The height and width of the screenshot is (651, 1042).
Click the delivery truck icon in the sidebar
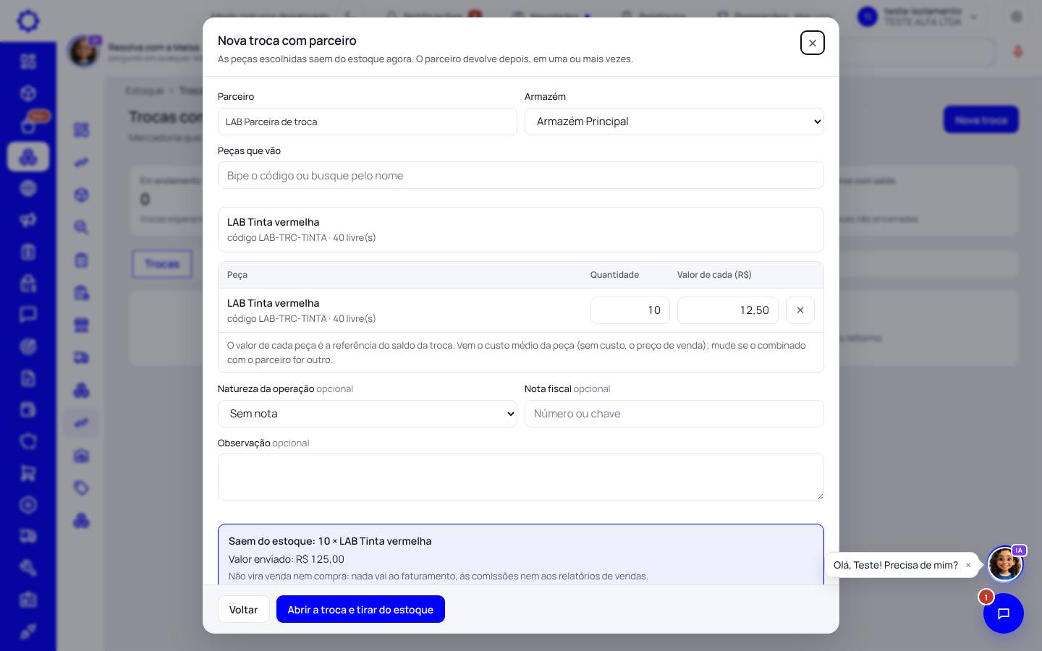[x=27, y=536]
